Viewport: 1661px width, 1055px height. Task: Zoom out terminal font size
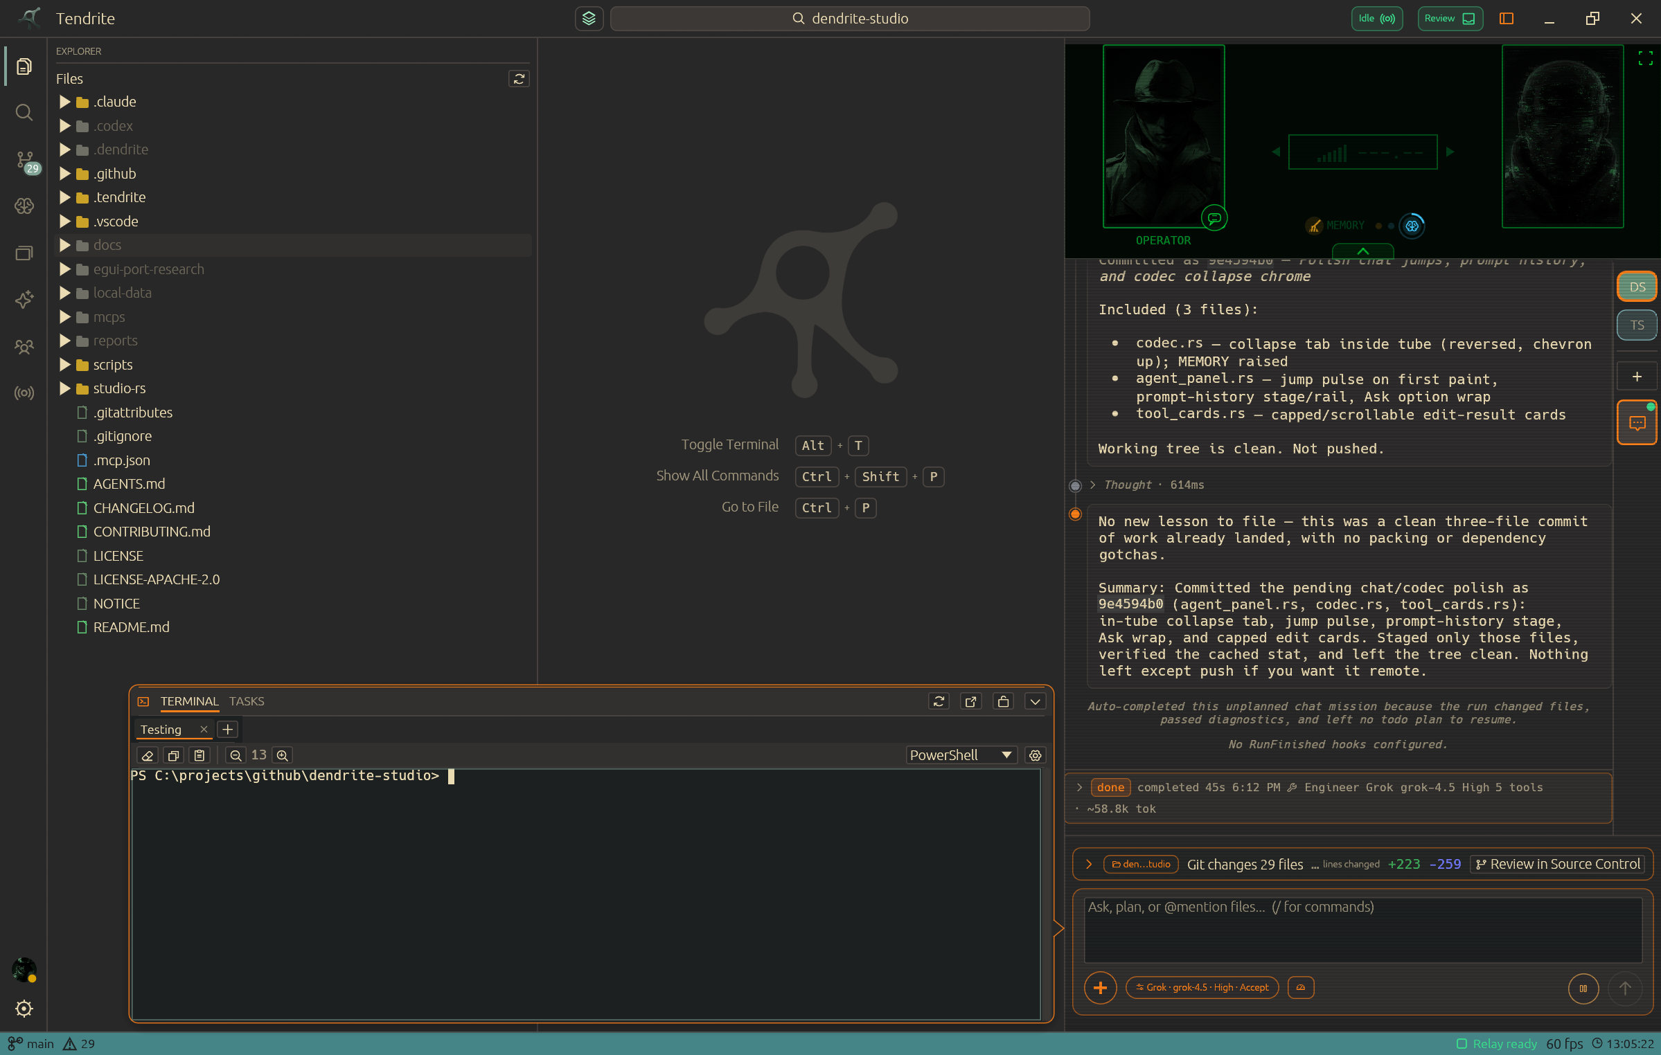point(236,755)
